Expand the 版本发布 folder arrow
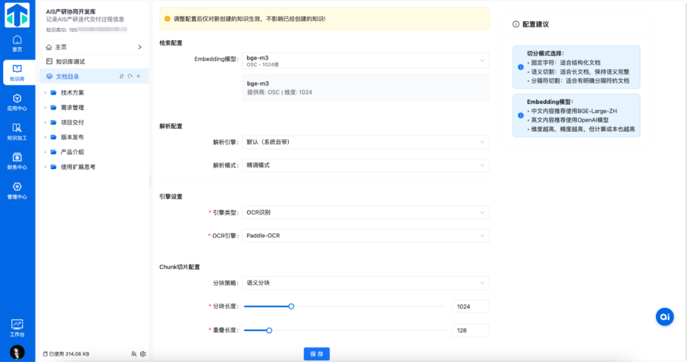Viewport: 687px width, 362px height. point(46,137)
